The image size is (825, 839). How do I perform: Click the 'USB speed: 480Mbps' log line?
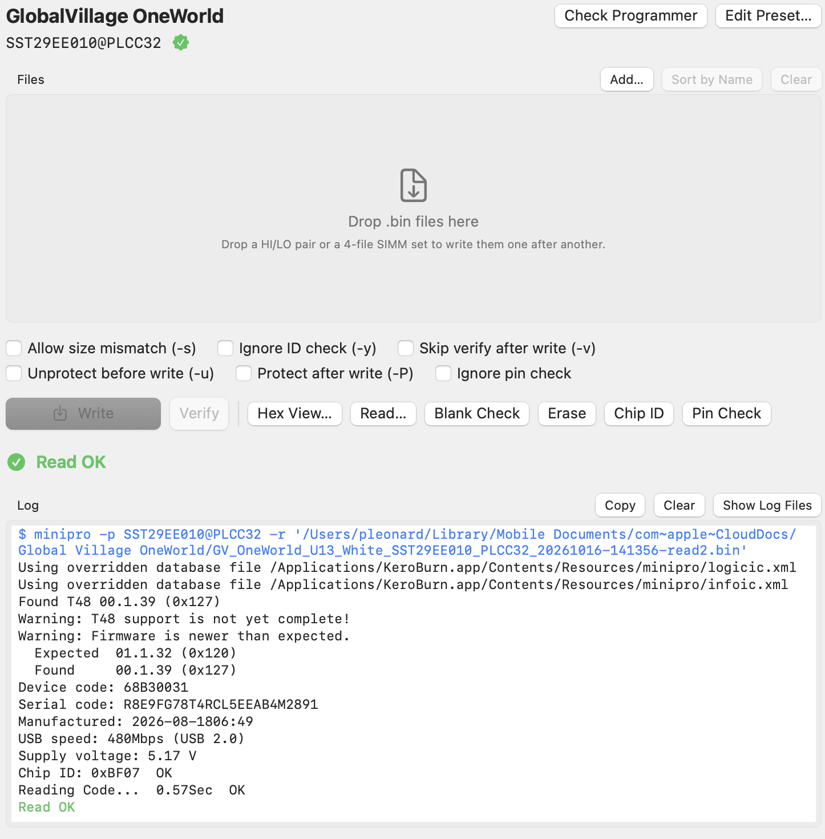(131, 739)
